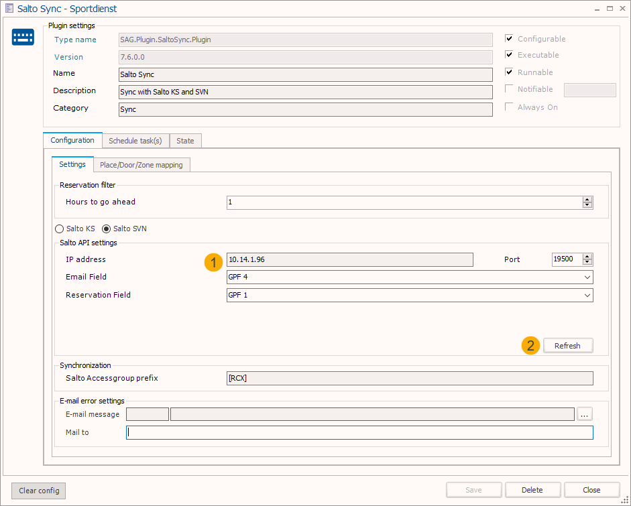Viewport: 631px width, 506px height.
Task: Toggle the Always On checkbox
Action: pyautogui.click(x=510, y=107)
